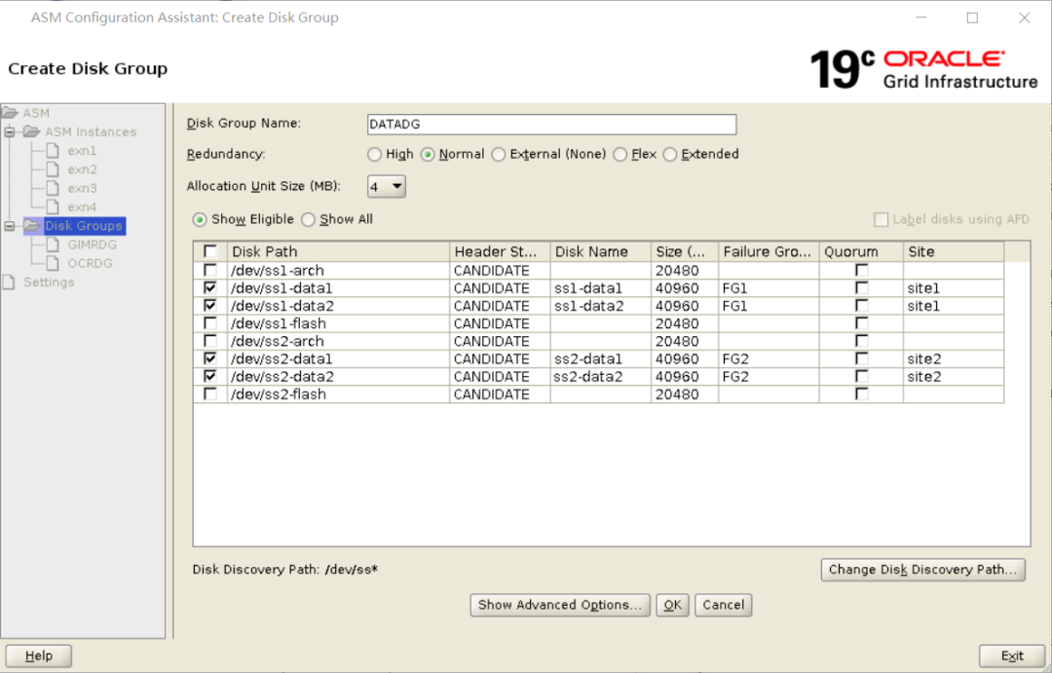Click the Quorum column header

[x=861, y=251]
